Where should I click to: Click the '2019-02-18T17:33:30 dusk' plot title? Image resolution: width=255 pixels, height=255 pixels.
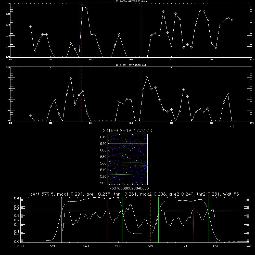pyautogui.click(x=131, y=65)
